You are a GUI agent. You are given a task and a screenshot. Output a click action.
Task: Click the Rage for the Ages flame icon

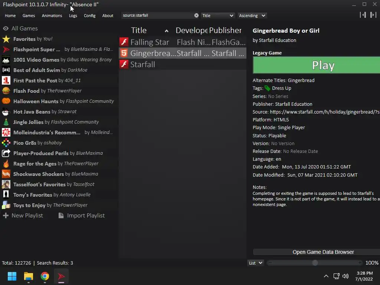click(6, 164)
